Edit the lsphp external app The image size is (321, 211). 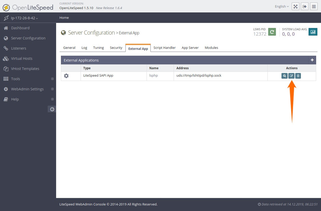pyautogui.click(x=291, y=76)
